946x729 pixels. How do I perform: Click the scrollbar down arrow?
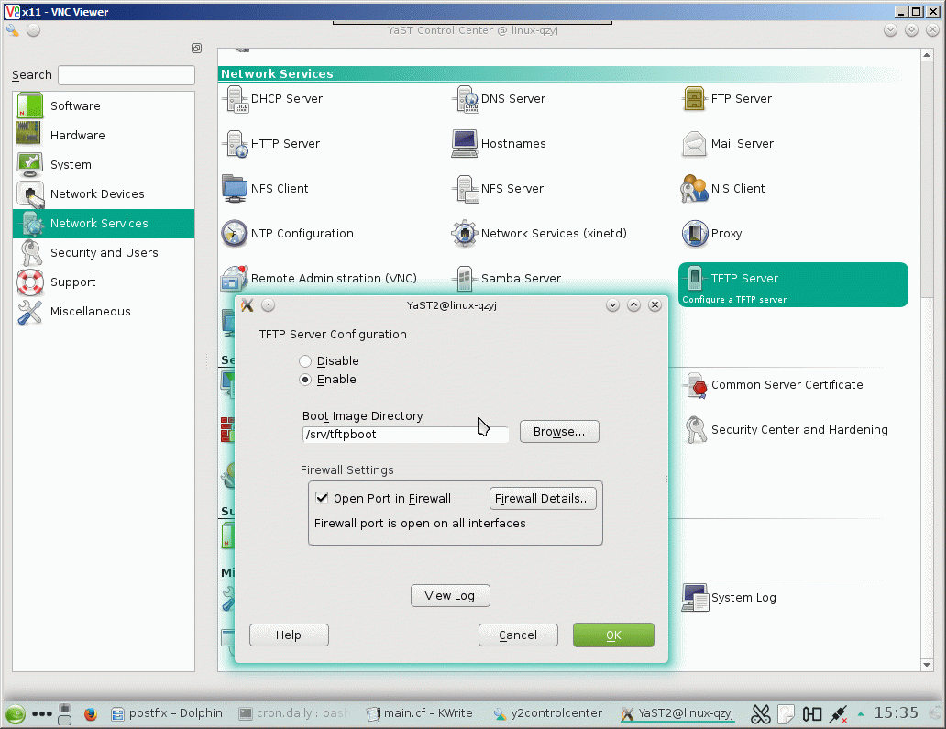pyautogui.click(x=927, y=665)
